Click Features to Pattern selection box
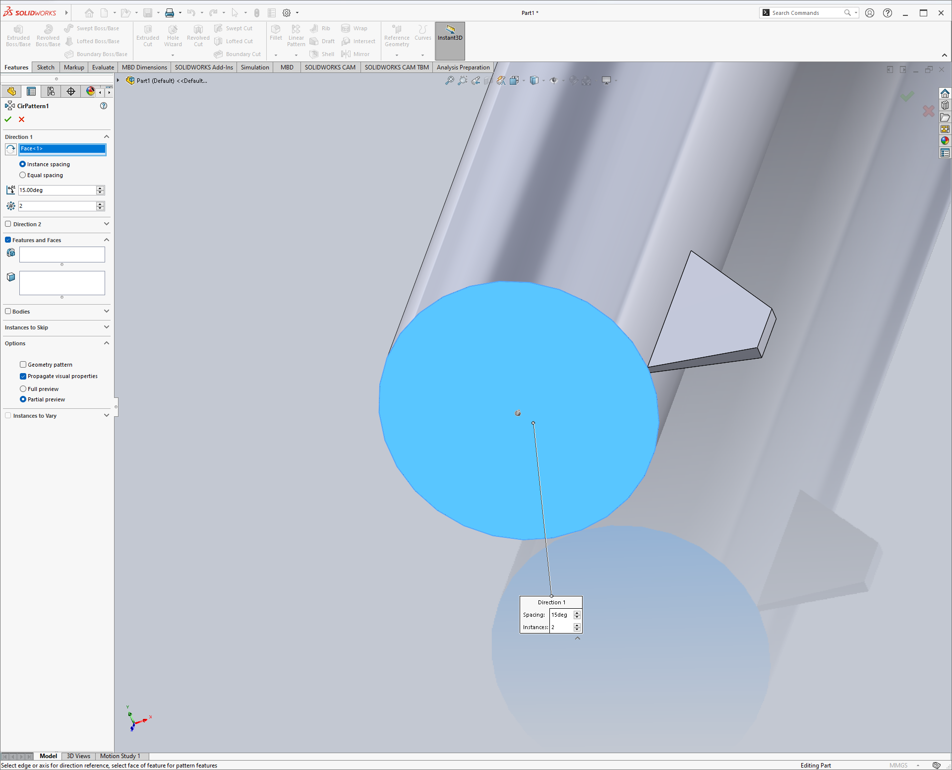This screenshot has width=952, height=770. tap(62, 255)
